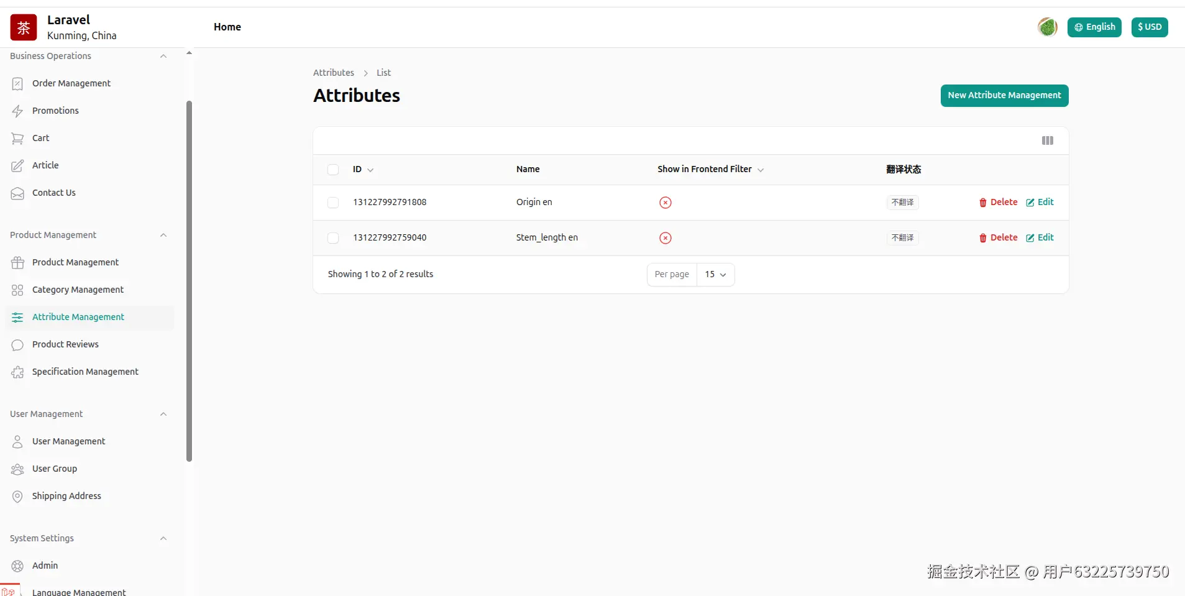Open Product Reviews in the sidebar
This screenshot has width=1185, height=596.
pyautogui.click(x=65, y=344)
